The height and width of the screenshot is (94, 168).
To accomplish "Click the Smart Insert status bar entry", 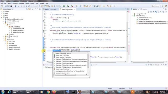I will point(122,88).
